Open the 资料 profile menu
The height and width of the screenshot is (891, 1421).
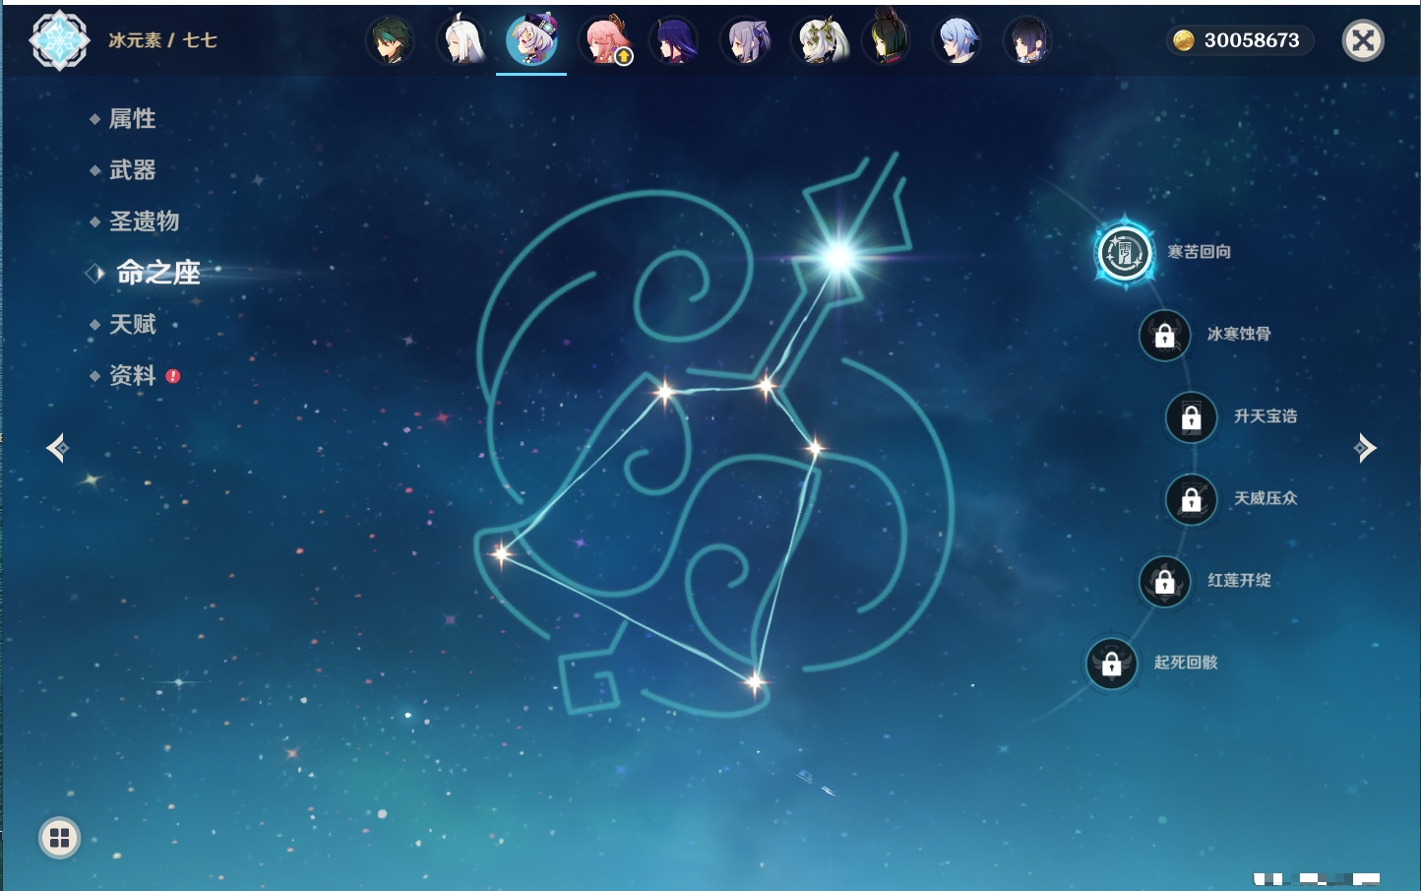point(134,375)
